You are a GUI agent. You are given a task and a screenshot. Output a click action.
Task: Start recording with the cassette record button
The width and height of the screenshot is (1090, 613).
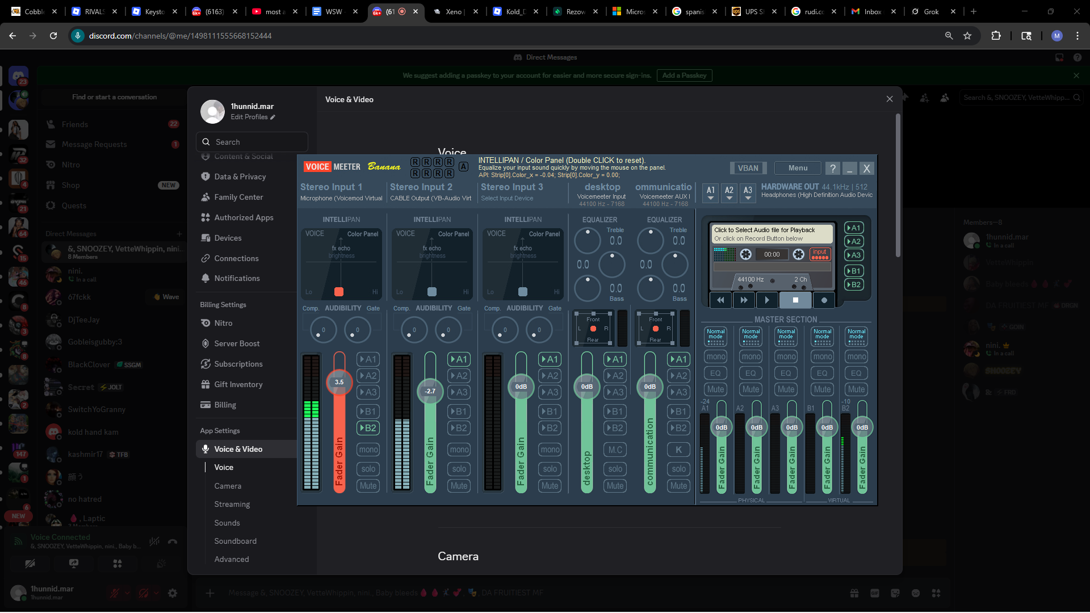[824, 300]
